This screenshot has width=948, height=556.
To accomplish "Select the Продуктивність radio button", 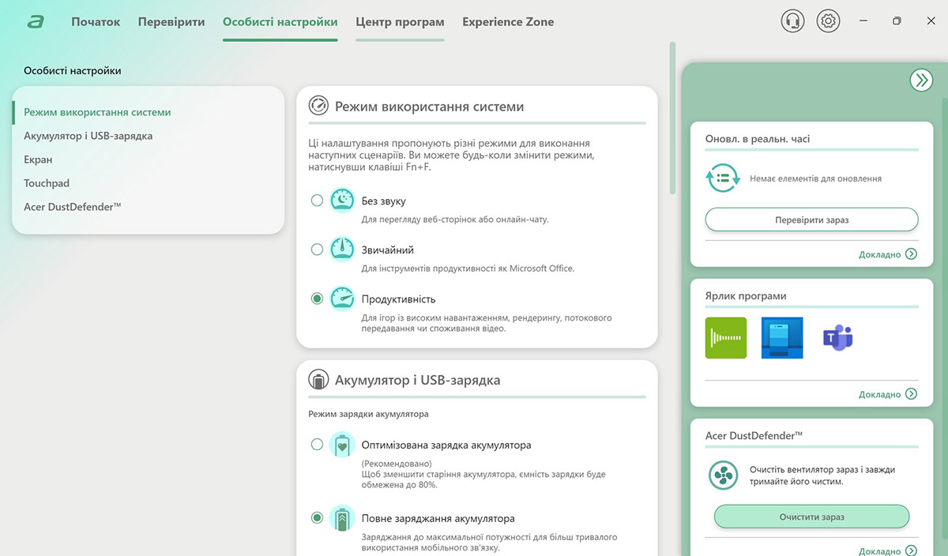I will [317, 299].
